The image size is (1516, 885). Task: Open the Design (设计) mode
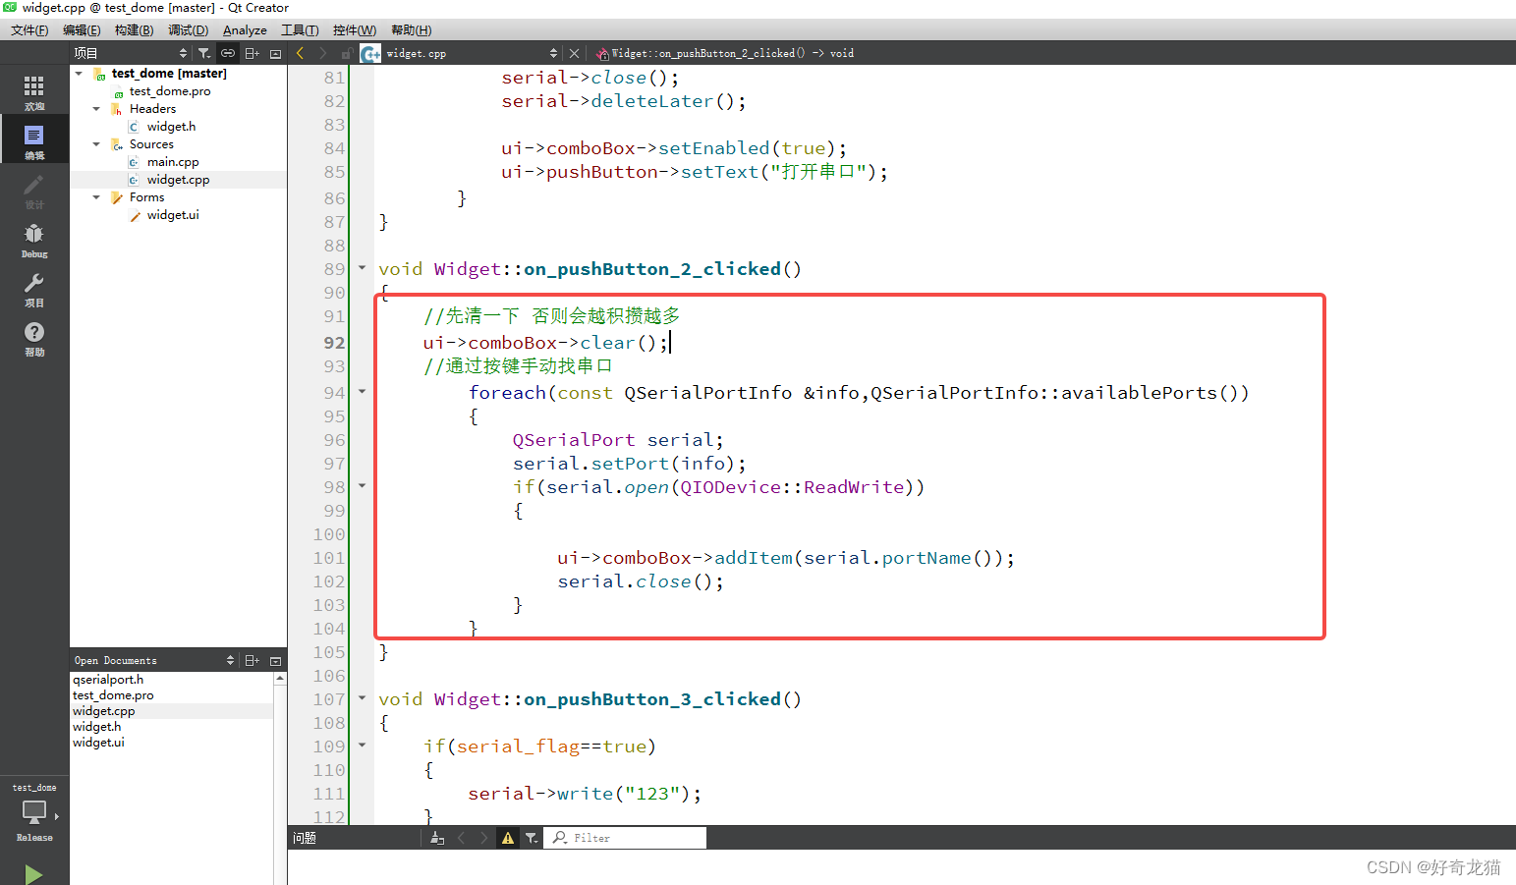point(34,191)
